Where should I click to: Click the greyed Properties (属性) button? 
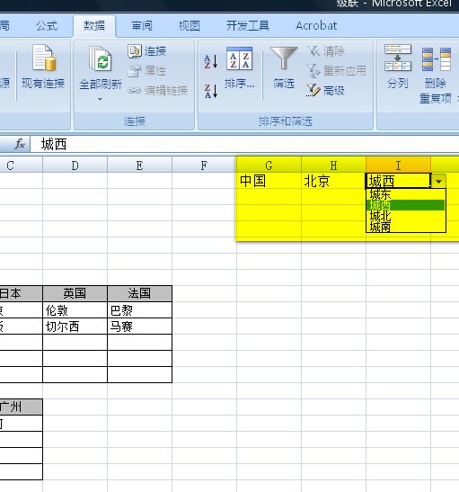[x=147, y=71]
